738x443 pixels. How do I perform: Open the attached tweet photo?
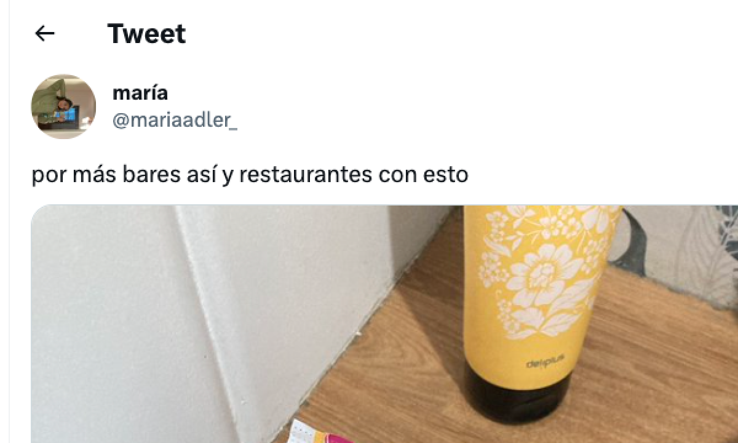(384, 324)
